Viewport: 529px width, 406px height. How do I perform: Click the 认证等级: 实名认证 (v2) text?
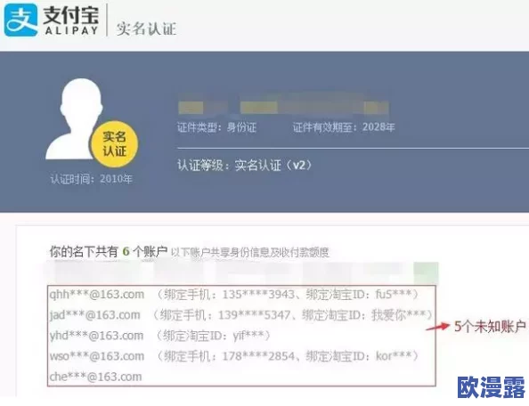[x=245, y=166]
